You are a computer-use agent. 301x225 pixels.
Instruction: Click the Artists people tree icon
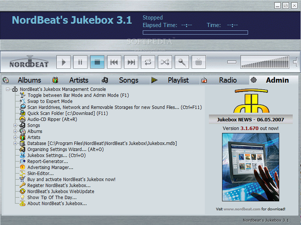23,137
